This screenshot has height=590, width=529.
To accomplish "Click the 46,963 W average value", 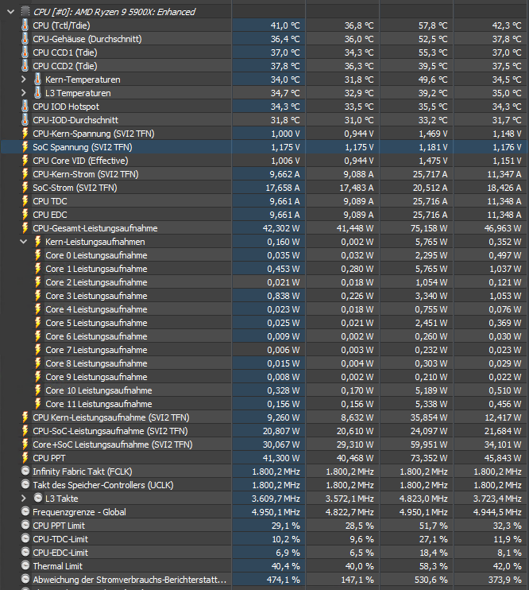I will (x=502, y=228).
